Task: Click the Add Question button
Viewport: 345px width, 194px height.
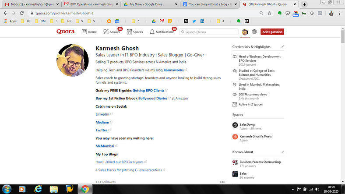Action: [x=272, y=32]
